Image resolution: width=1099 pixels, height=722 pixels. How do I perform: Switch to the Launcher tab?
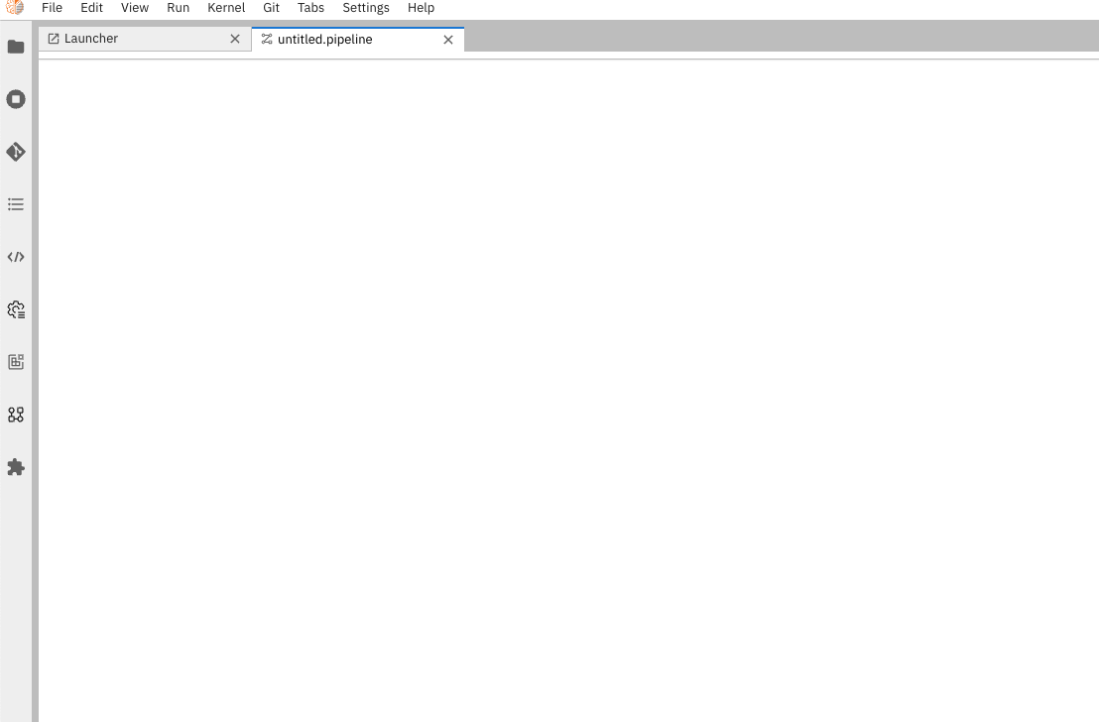pyautogui.click(x=145, y=39)
